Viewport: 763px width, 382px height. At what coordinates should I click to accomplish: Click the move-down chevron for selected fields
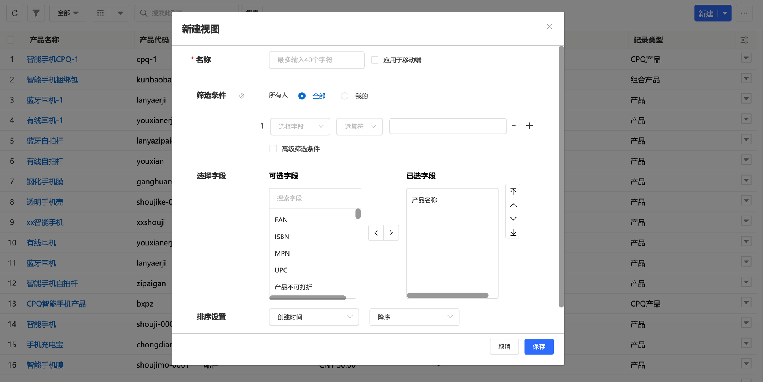513,219
